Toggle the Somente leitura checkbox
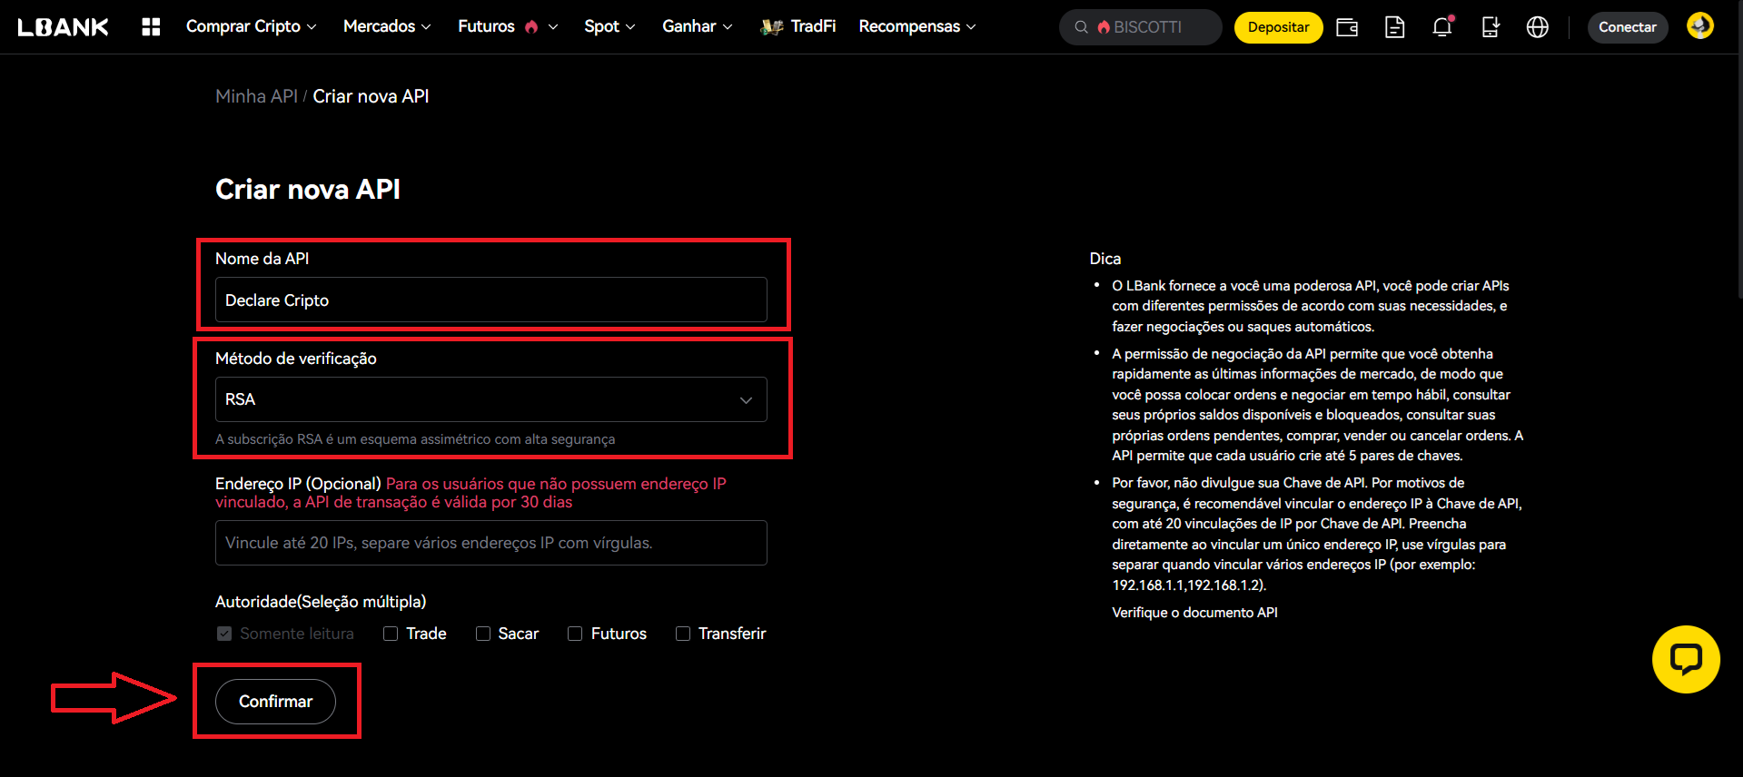Screen dimensions: 1743x777 pyautogui.click(x=224, y=634)
